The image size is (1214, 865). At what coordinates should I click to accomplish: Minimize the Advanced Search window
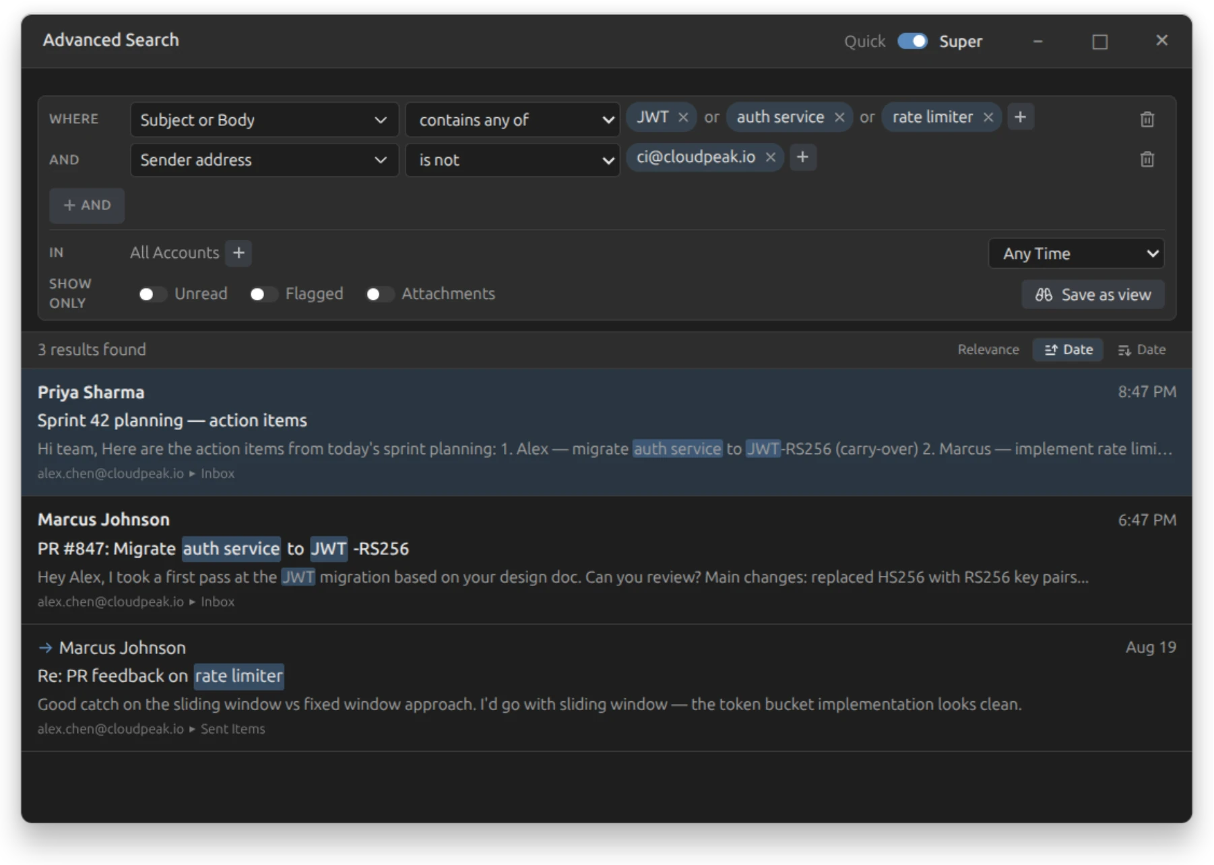pos(1037,41)
